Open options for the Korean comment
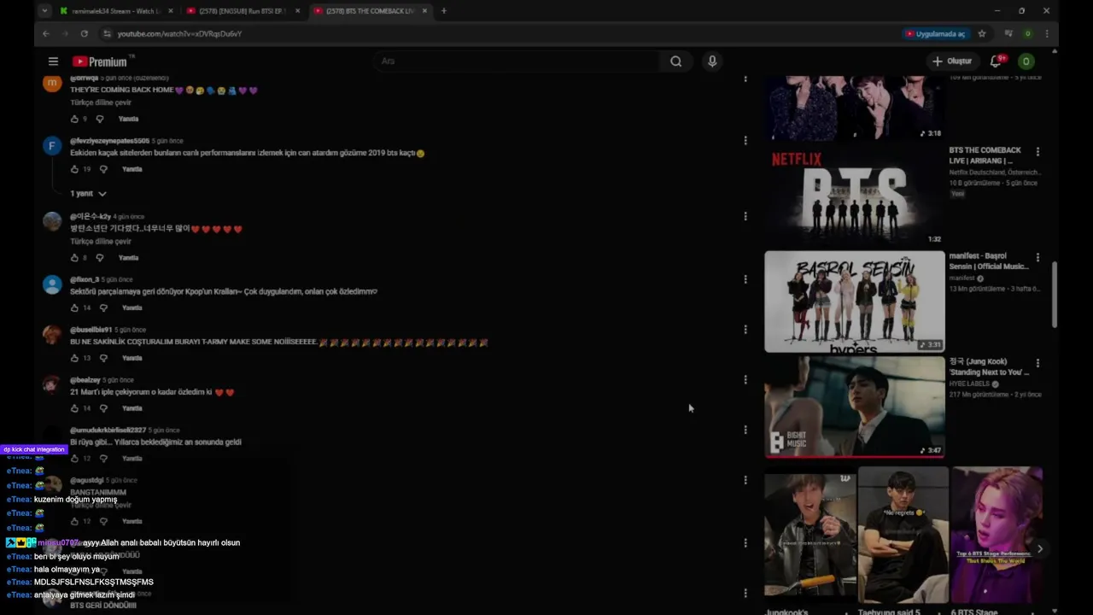Image resolution: width=1093 pixels, height=615 pixels. click(x=745, y=216)
